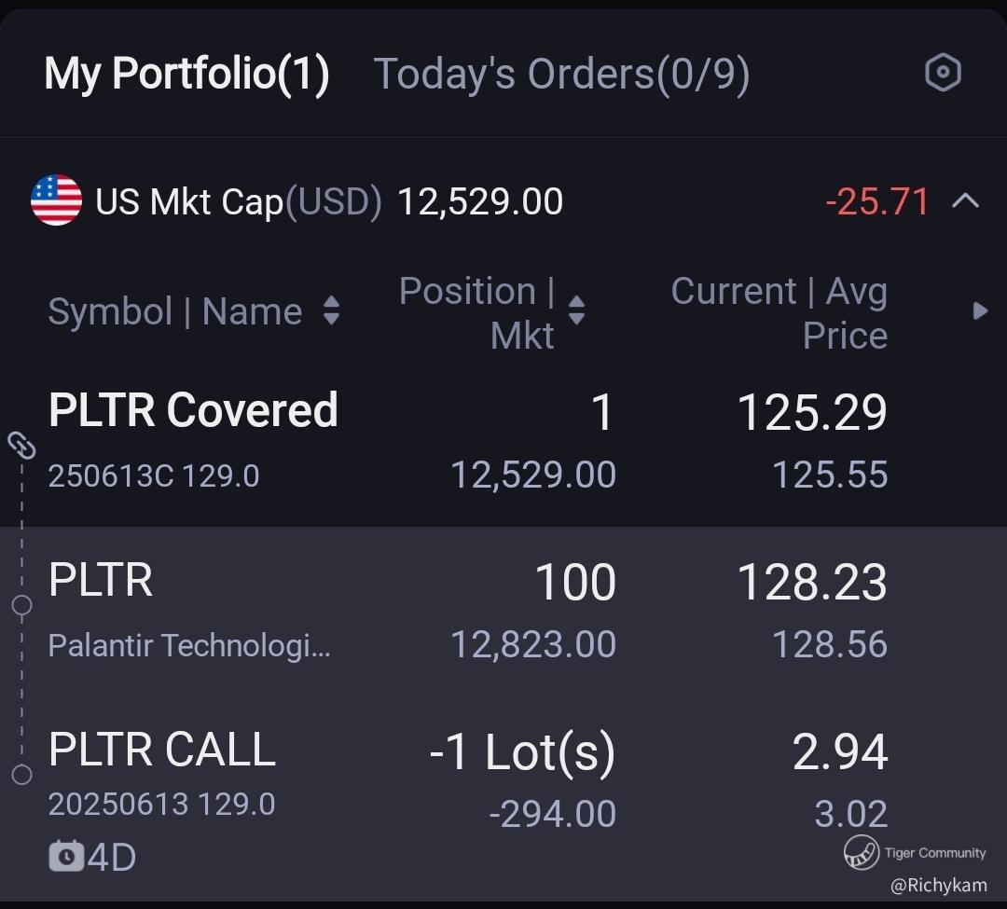Click the PLTR CALL row node marker
This screenshot has width=1007, height=909.
(21, 775)
